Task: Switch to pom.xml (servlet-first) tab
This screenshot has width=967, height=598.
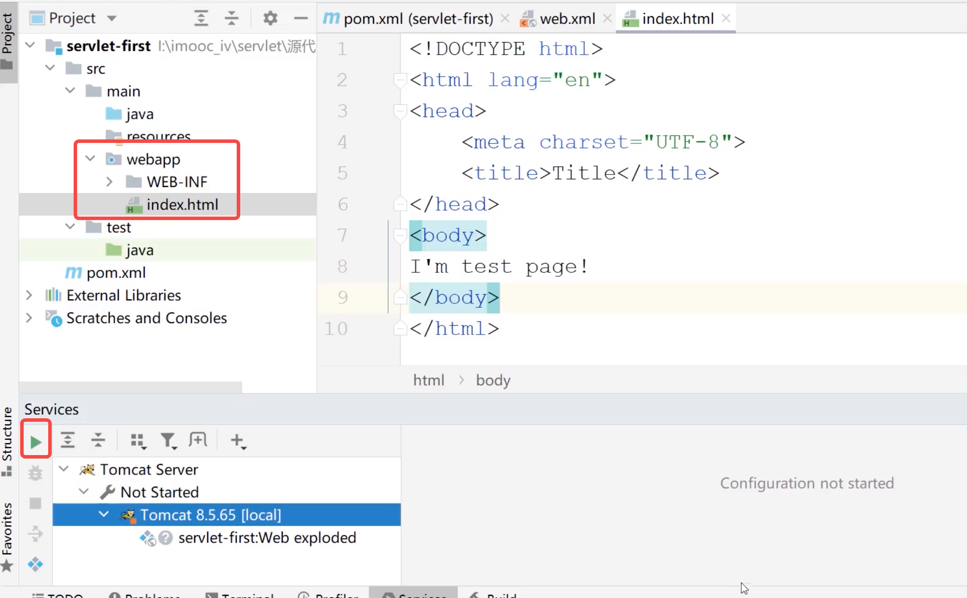Action: (418, 19)
